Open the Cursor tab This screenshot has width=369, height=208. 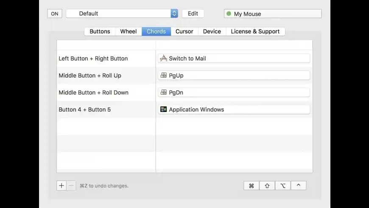tap(184, 31)
